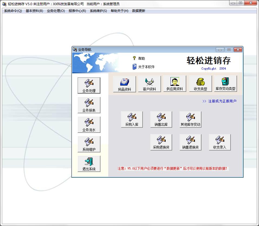Select the 业务流水 sidebar button
The width and height of the screenshot is (259, 226).
[x=89, y=125]
